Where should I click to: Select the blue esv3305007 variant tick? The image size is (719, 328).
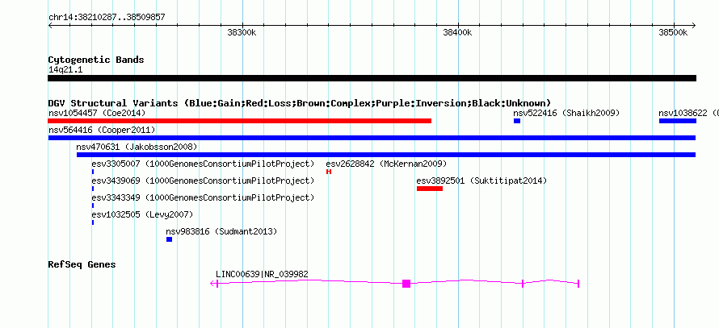pyautogui.click(x=93, y=172)
